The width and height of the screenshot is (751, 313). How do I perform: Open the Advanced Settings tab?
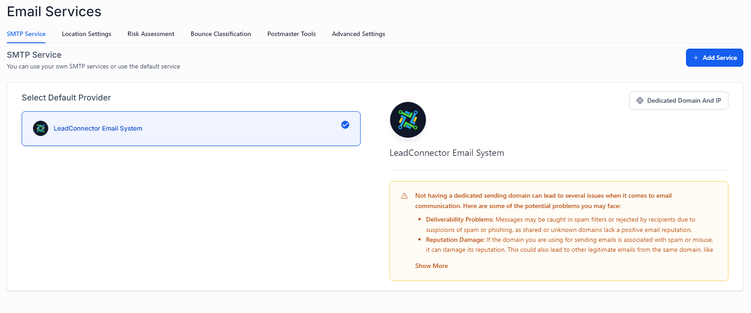(358, 34)
